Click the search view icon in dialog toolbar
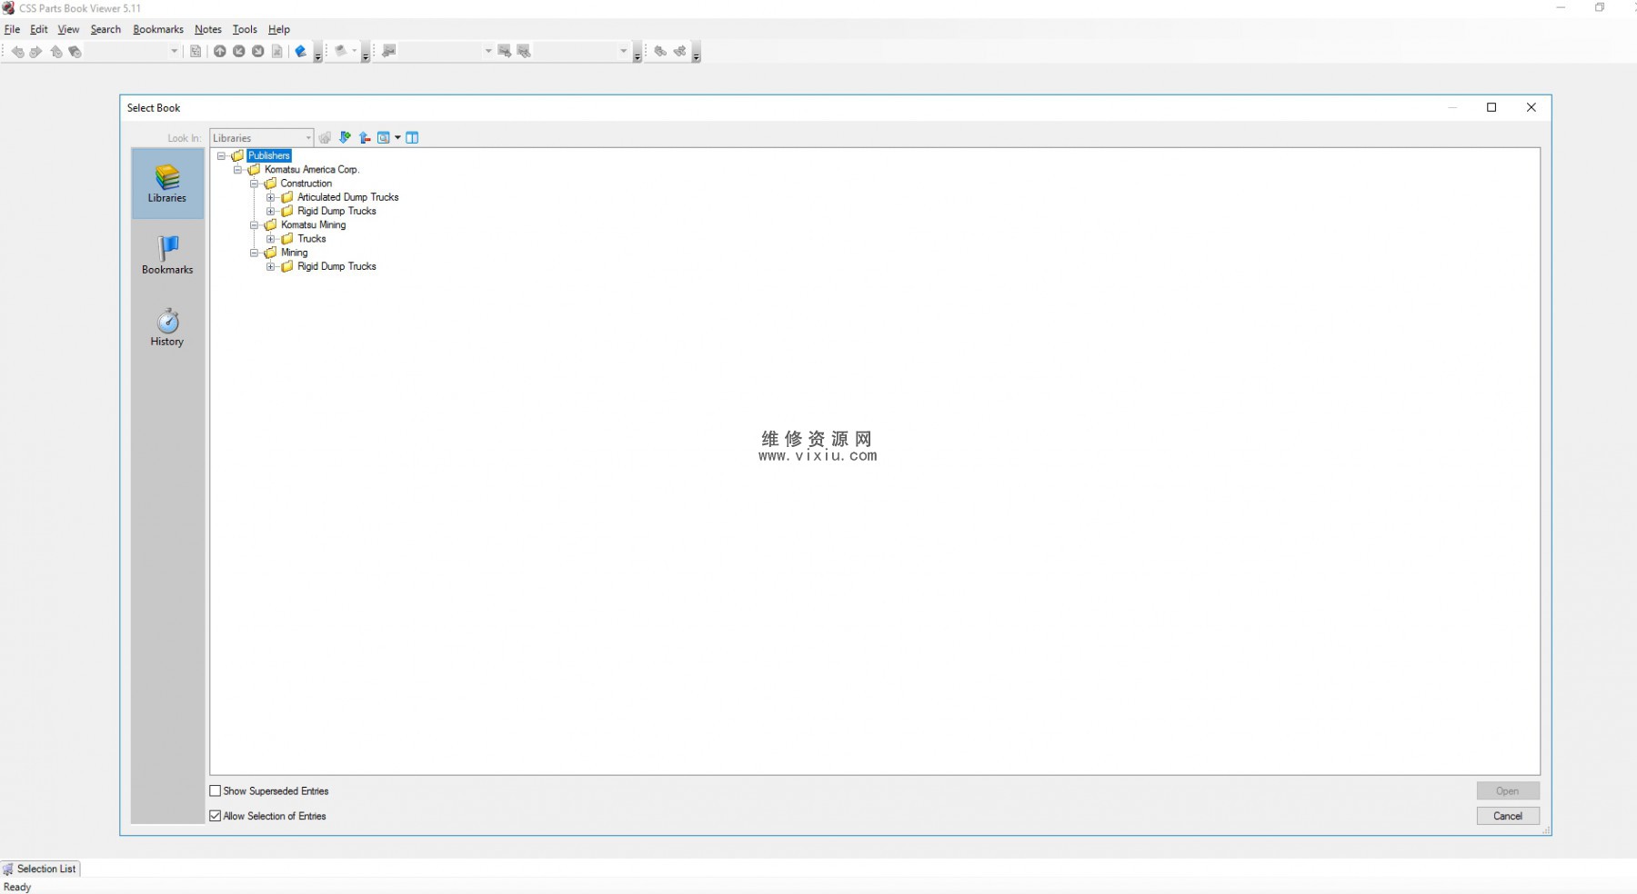 pos(384,137)
